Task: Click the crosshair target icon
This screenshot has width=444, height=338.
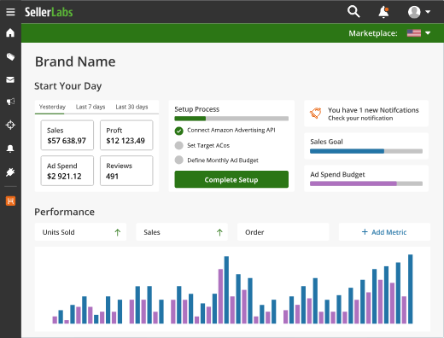Action: click(10, 125)
